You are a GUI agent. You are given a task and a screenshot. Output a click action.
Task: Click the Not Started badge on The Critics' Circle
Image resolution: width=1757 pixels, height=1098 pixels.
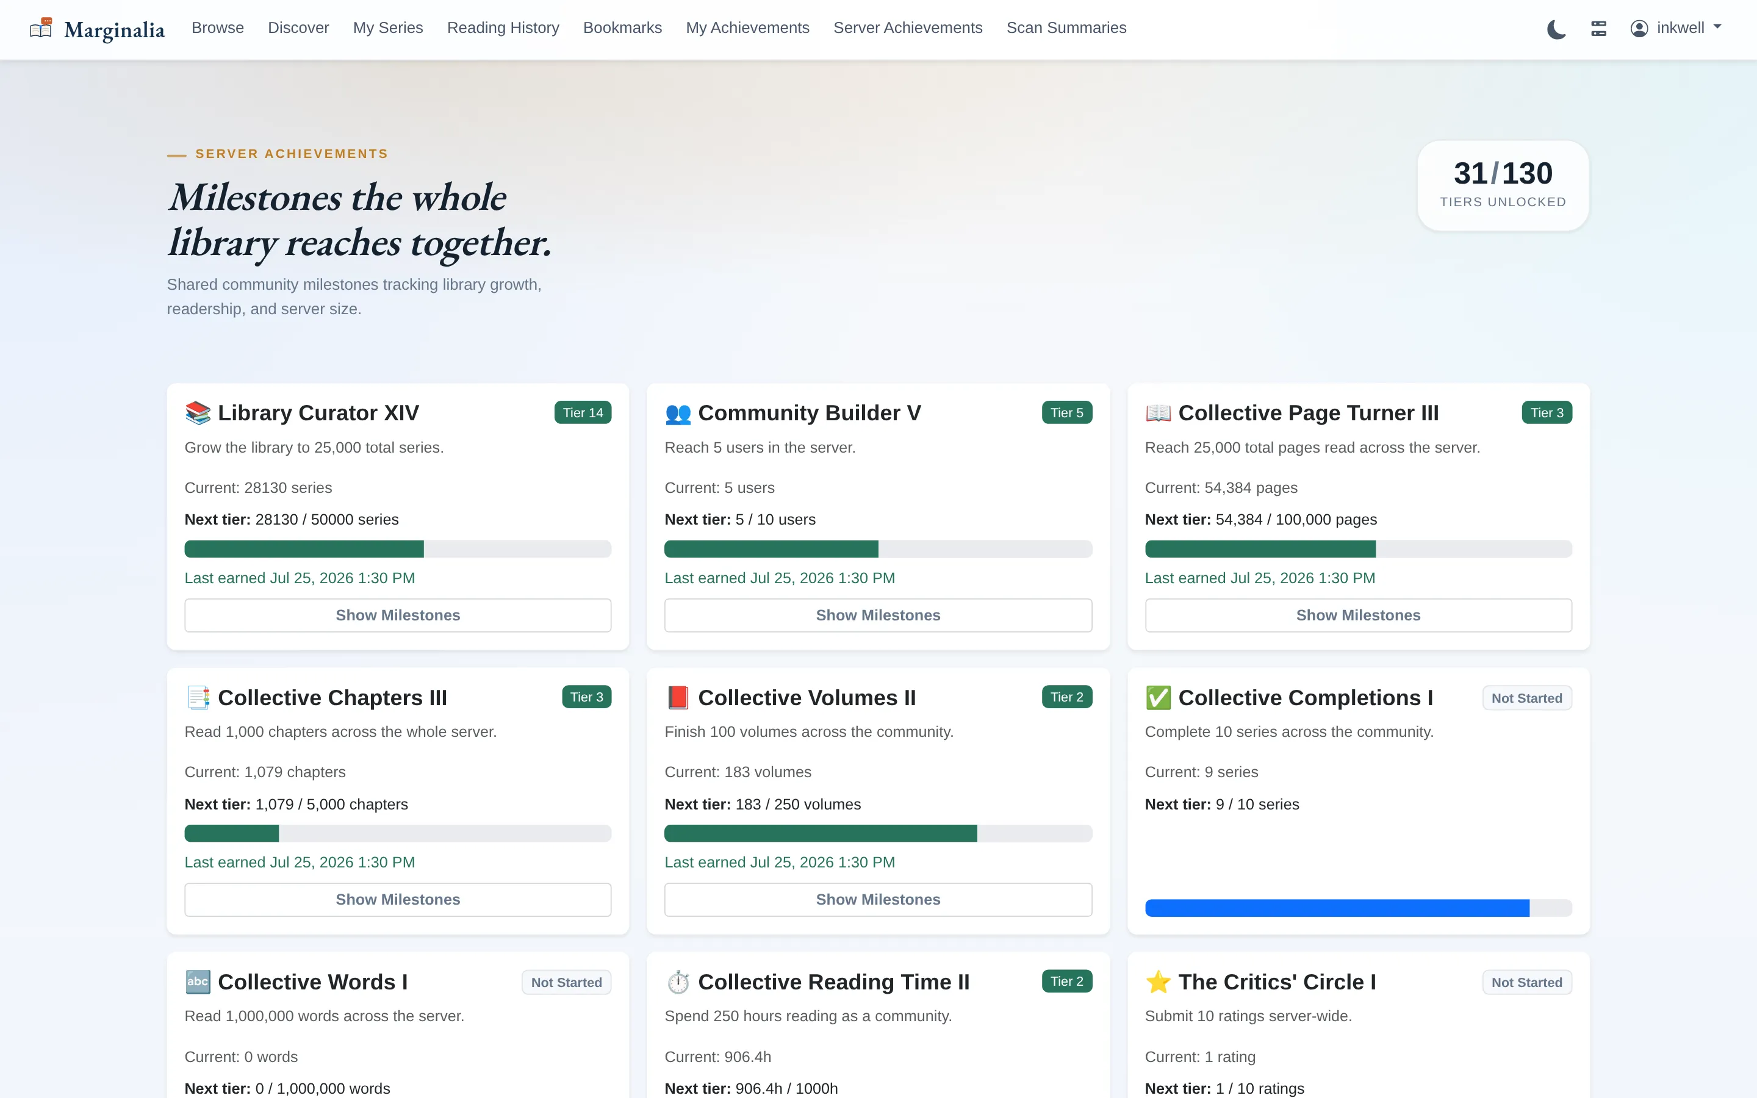pyautogui.click(x=1527, y=983)
